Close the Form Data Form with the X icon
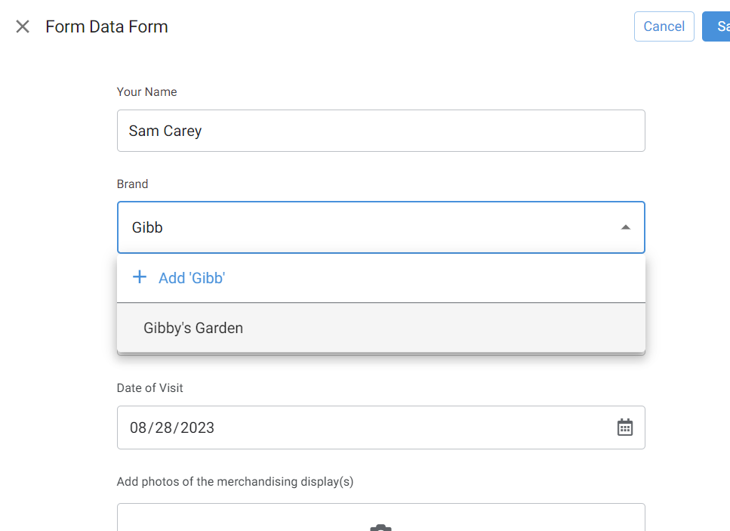The image size is (730, 531). [x=23, y=27]
